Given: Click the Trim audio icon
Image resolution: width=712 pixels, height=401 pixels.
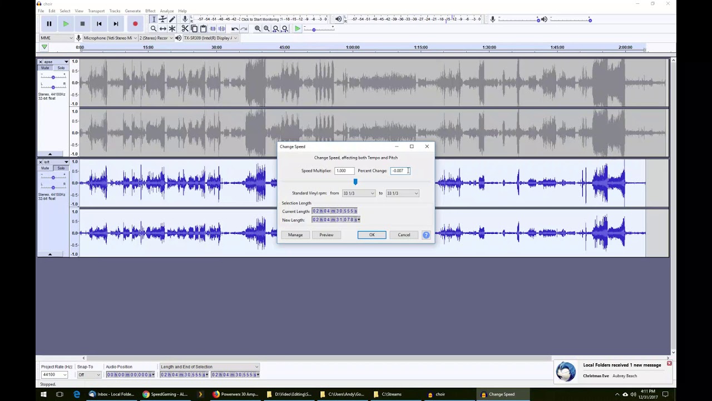Looking at the screenshot, I should pos(212,28).
